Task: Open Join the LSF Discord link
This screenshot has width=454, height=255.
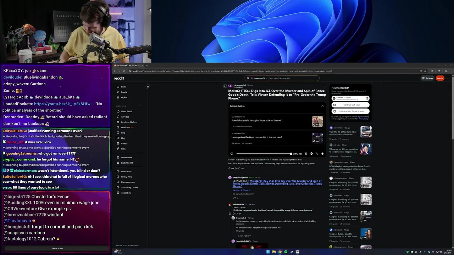Action: point(241,190)
